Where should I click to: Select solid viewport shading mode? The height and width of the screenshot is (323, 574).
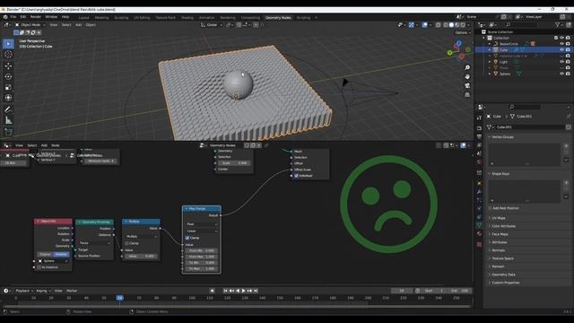point(451,25)
